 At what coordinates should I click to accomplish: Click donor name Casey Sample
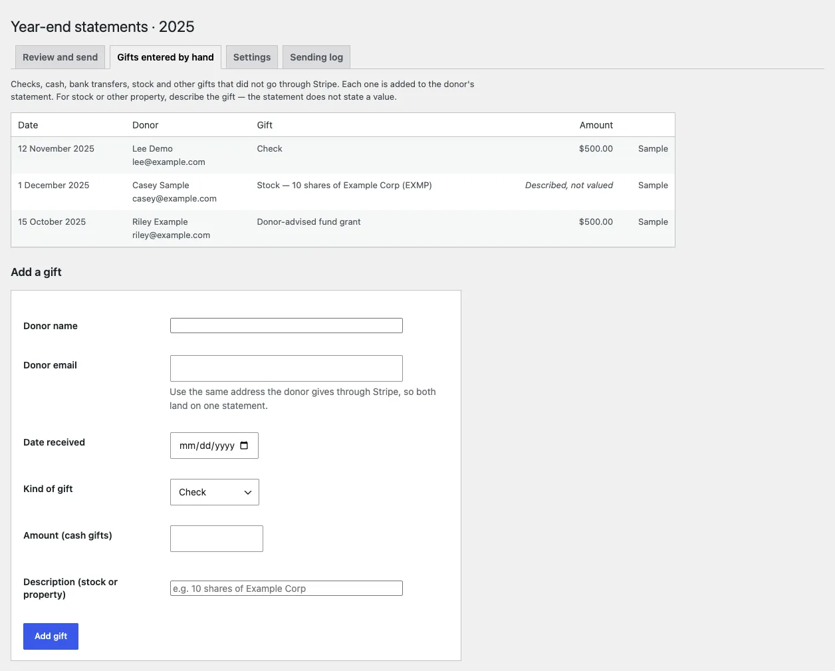click(x=161, y=186)
